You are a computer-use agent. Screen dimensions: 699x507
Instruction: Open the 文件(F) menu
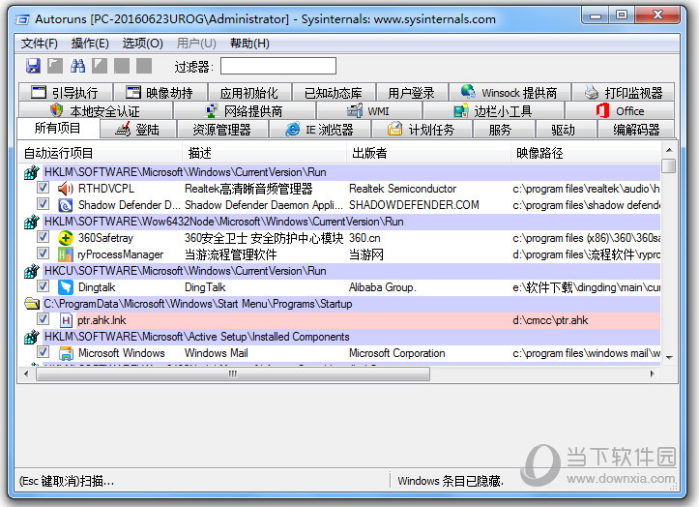pyautogui.click(x=40, y=44)
